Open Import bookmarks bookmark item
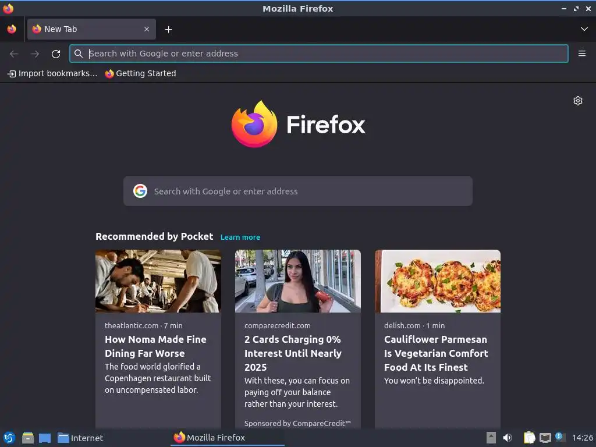Viewport: 596px width, 447px height. 52,73
